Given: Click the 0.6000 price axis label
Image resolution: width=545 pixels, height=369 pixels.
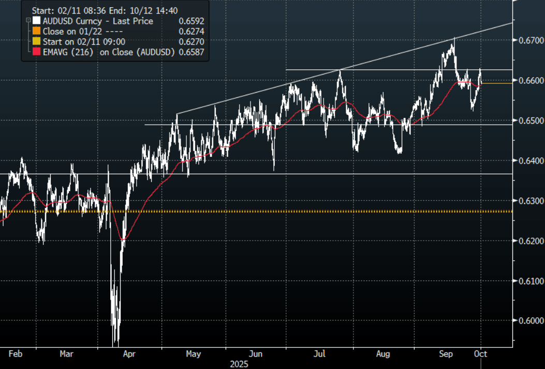Looking at the screenshot, I should tap(531, 320).
